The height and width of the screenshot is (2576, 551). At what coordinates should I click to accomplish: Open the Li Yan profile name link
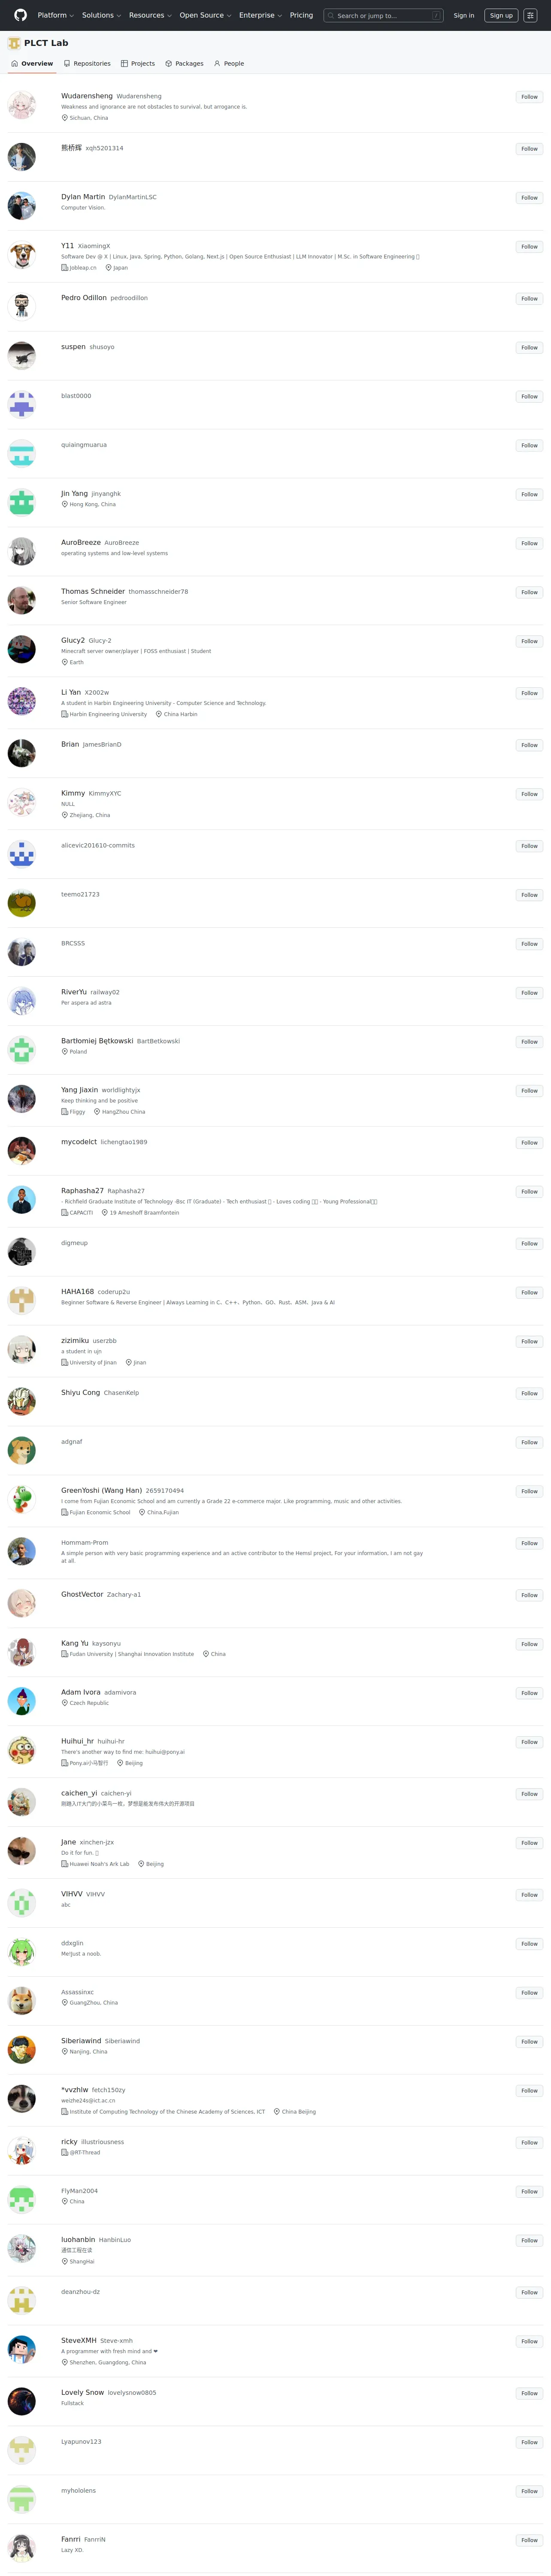[x=71, y=692]
